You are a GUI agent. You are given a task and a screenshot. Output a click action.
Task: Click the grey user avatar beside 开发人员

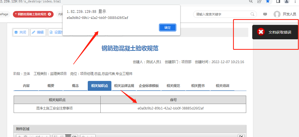point(277,14)
